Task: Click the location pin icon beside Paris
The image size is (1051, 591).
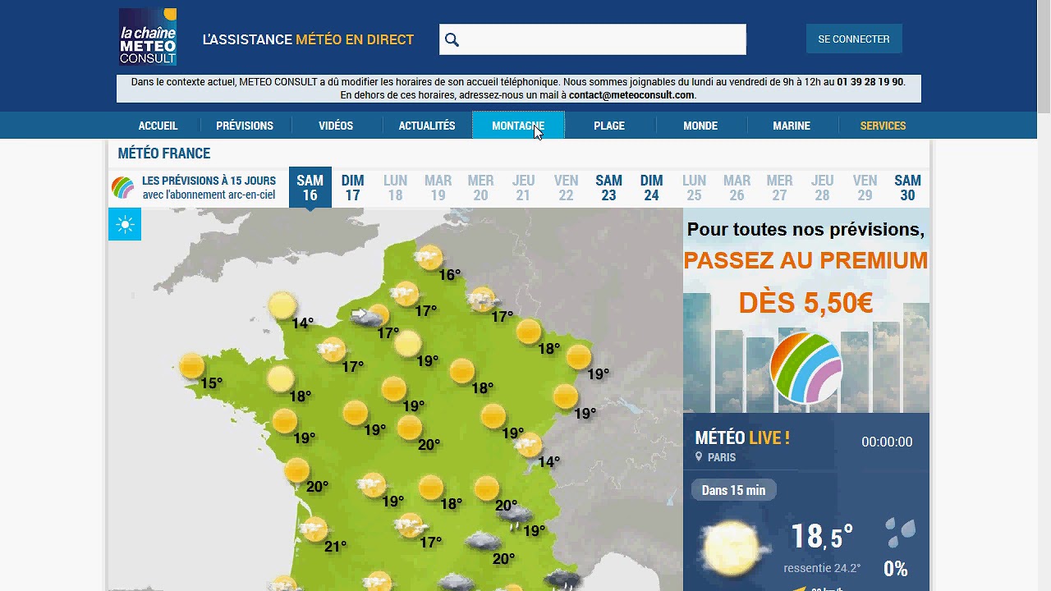Action: coord(699,457)
